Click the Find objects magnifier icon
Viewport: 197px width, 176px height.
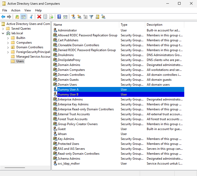(97, 17)
